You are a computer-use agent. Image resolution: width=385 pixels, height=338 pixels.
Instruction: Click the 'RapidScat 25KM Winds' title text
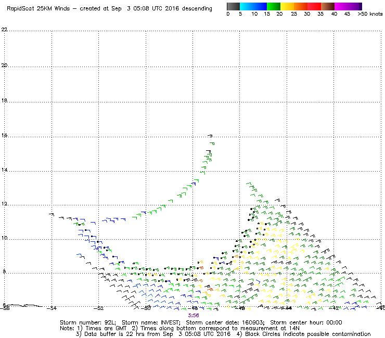38,9
